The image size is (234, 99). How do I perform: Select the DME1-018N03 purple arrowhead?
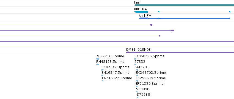(128, 52)
